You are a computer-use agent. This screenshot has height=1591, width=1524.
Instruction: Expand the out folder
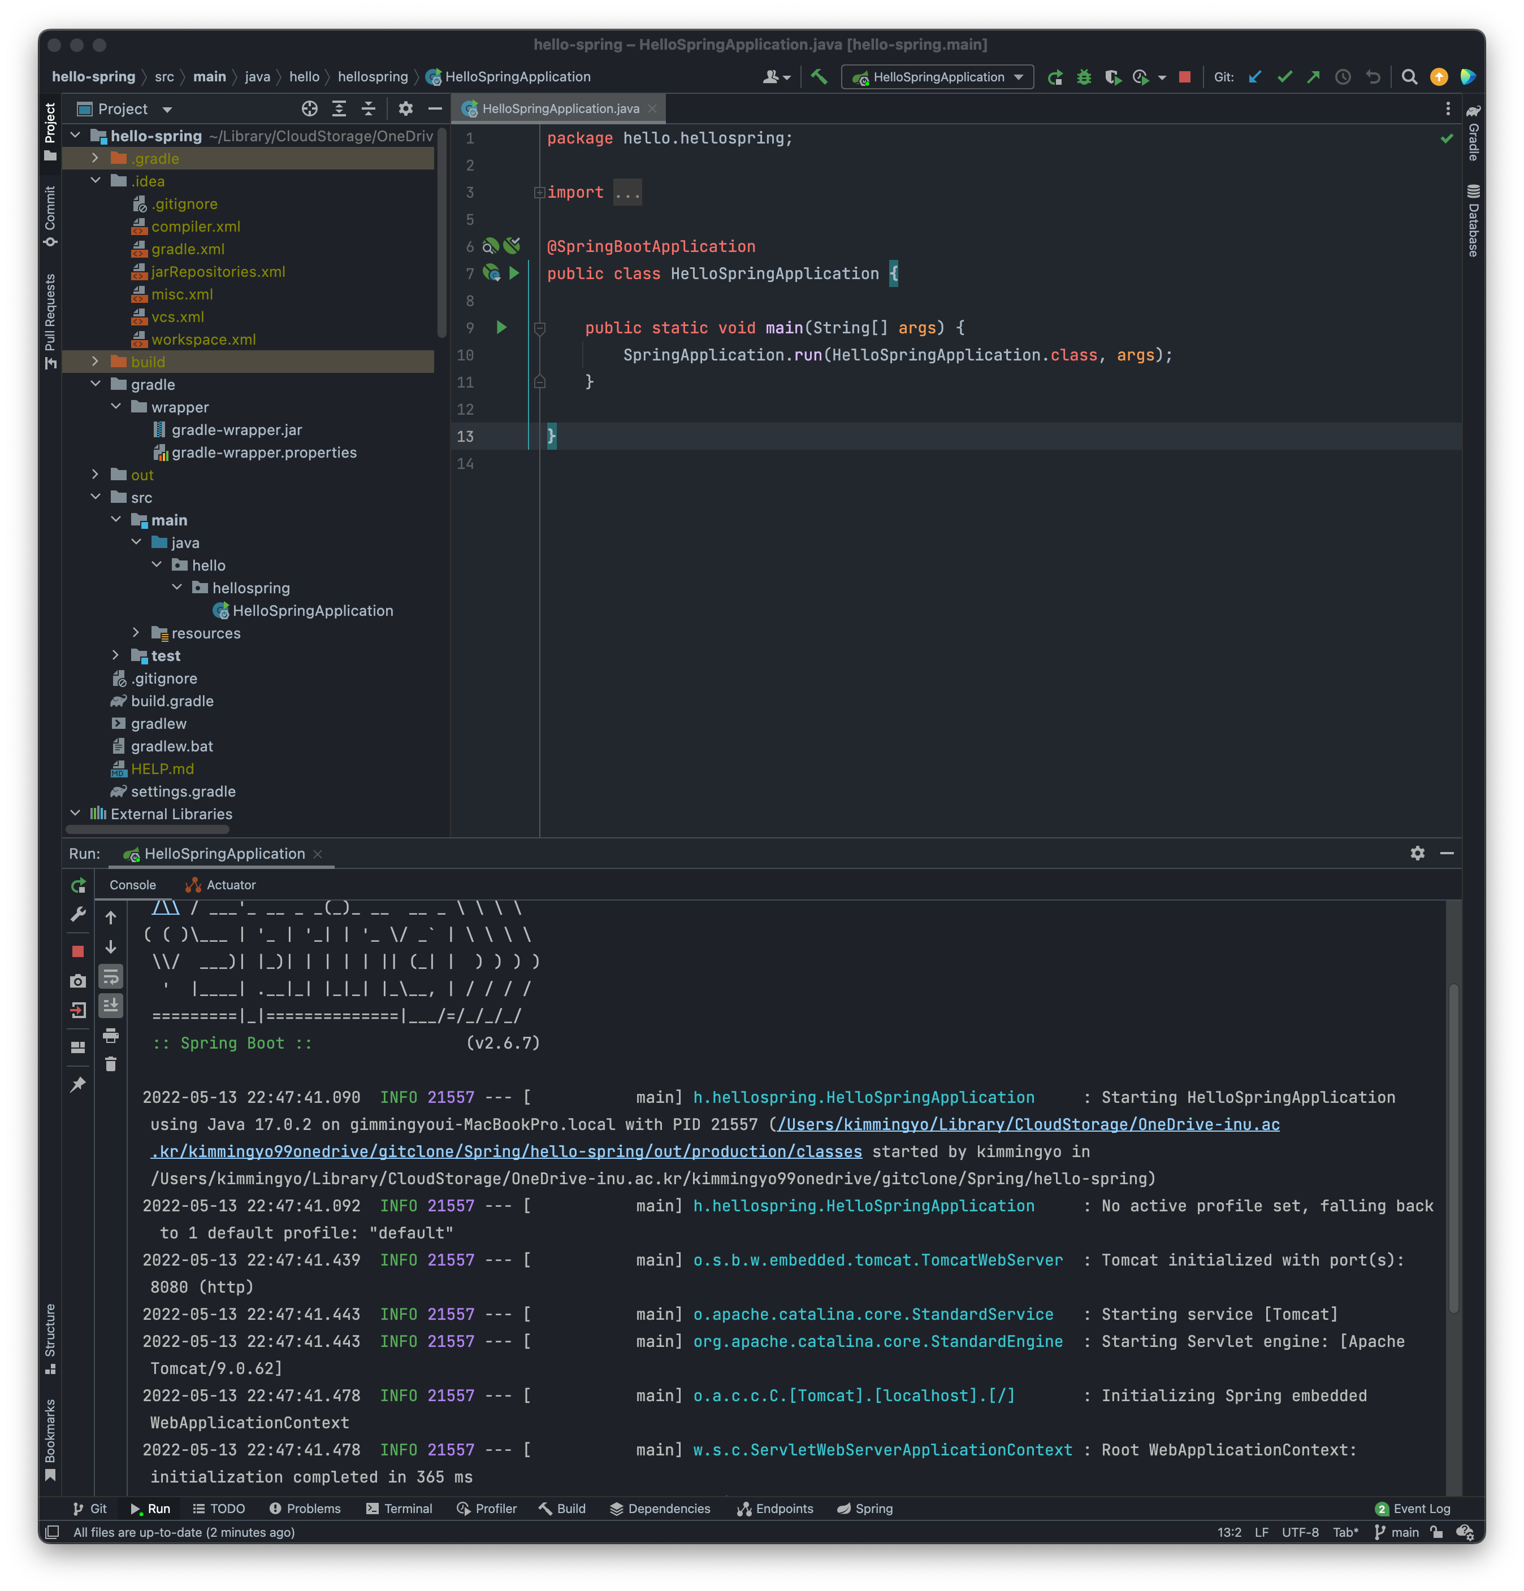(x=95, y=475)
